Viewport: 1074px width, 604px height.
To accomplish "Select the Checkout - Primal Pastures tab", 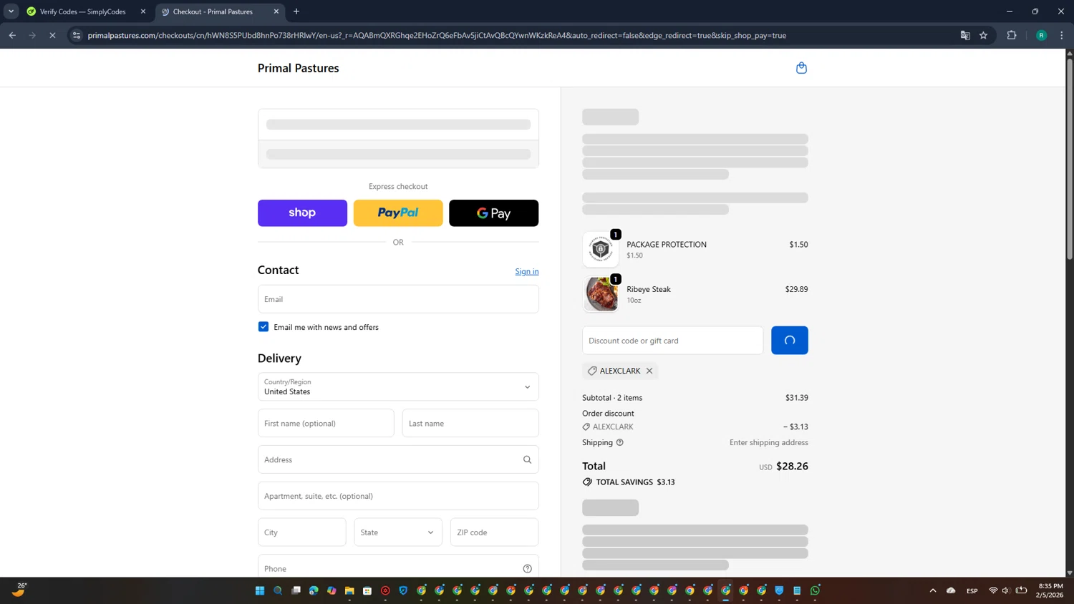I will point(213,11).
